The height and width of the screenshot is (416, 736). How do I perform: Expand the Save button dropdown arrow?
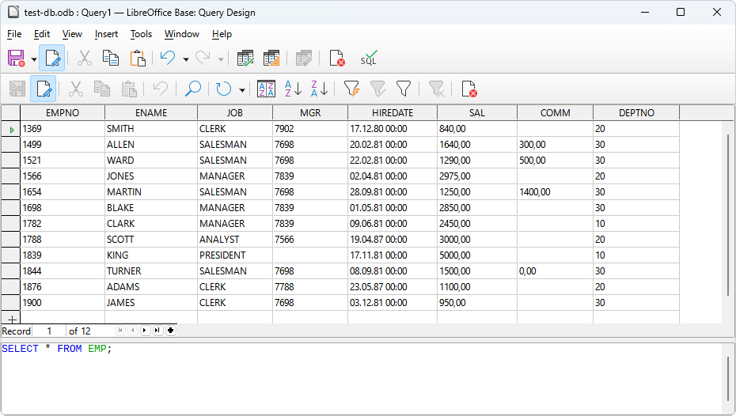[x=34, y=59]
